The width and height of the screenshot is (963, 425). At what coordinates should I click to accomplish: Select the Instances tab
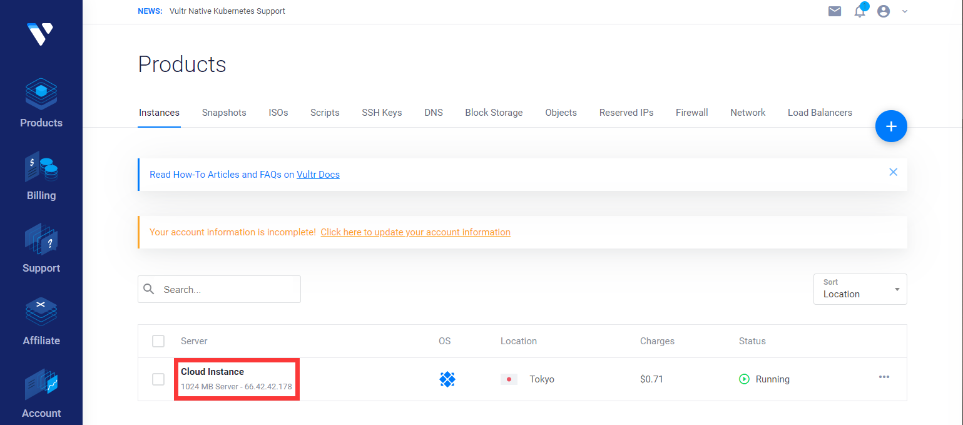pyautogui.click(x=159, y=113)
